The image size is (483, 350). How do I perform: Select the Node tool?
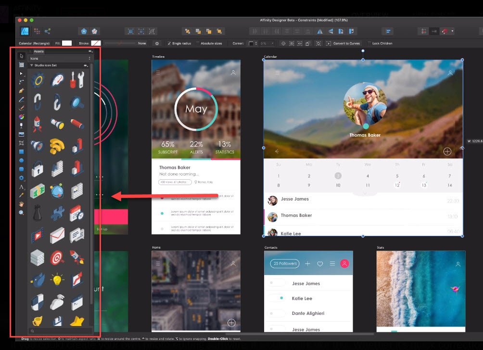[x=21, y=74]
